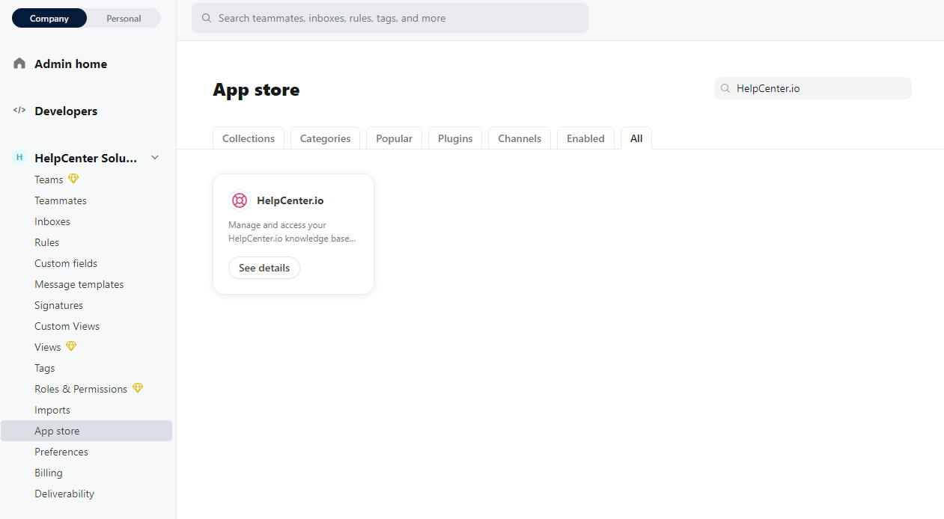The width and height of the screenshot is (944, 519).
Task: Open the Developers section
Action: point(66,111)
